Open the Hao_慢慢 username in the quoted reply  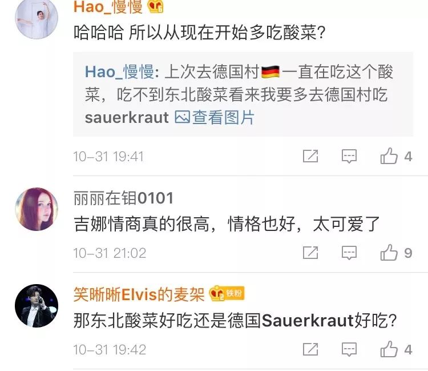click(x=120, y=72)
